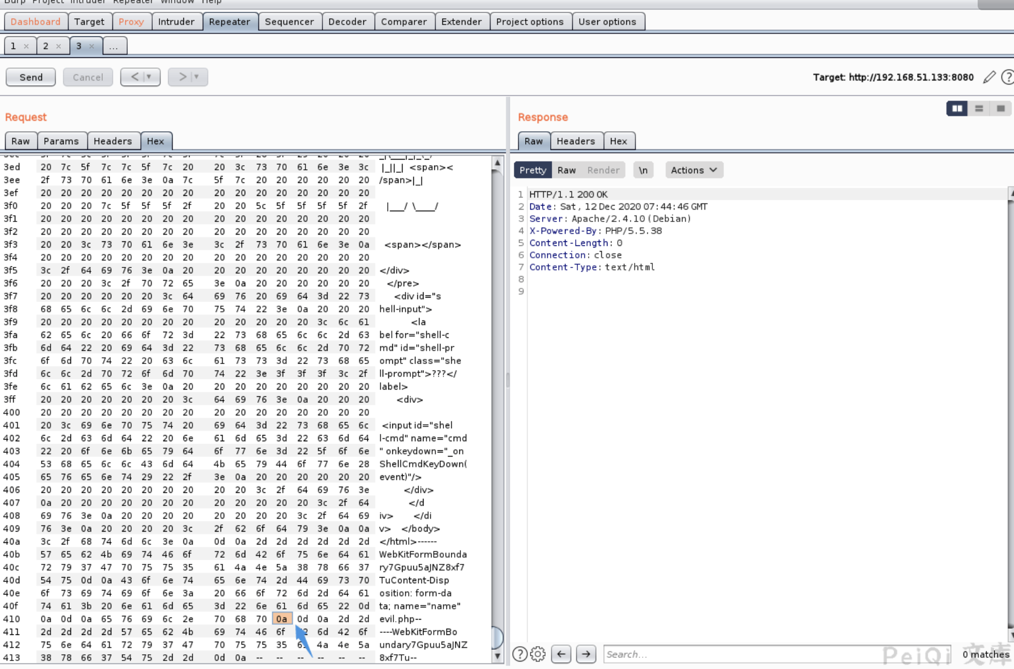Toggle the \n non-printable characters button
Viewport: 1014px width, 669px height.
[643, 170]
